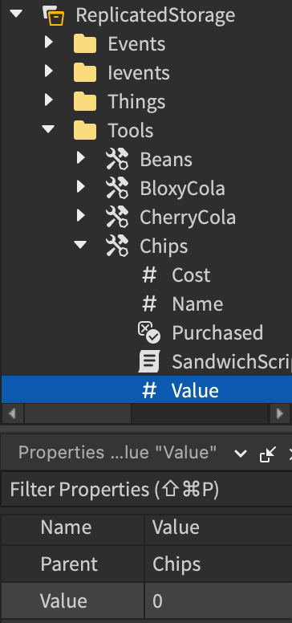Click the Purchased BoolValue icon
Screen dimensions: 292x623
point(149,333)
